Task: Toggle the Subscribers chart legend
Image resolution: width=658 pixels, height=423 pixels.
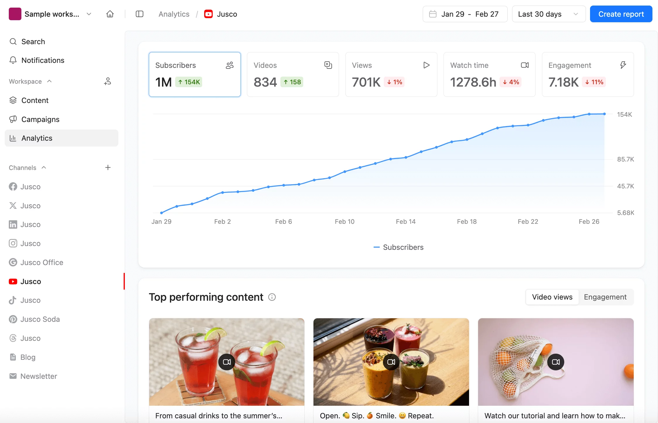Action: coord(398,247)
